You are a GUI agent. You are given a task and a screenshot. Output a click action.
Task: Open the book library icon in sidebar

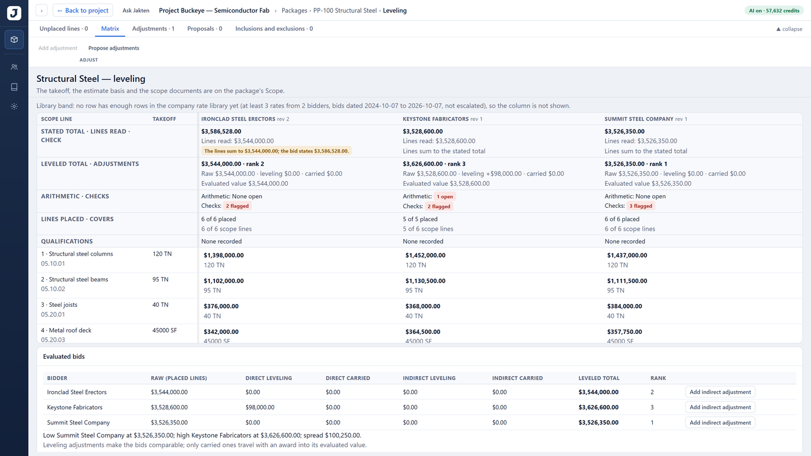coord(14,87)
